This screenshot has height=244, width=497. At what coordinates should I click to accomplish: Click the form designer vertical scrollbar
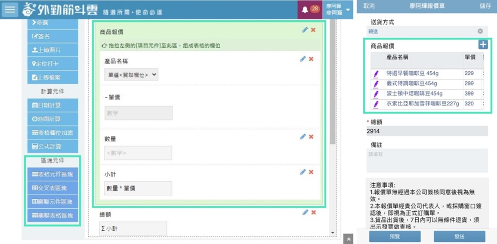[332, 86]
